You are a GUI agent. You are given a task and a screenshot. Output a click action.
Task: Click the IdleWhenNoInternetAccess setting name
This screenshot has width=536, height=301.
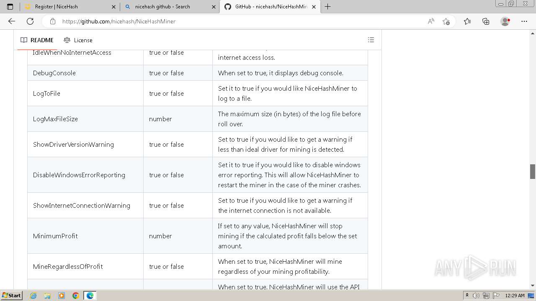72,53
